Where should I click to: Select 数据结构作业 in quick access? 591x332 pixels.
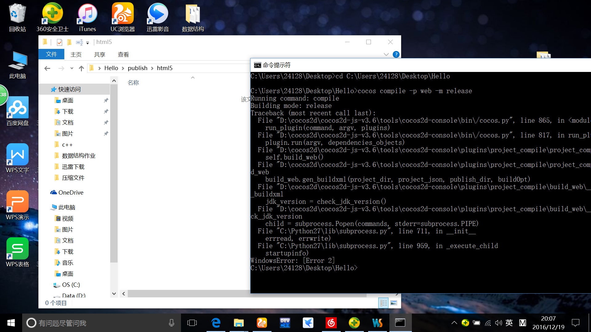click(x=78, y=156)
